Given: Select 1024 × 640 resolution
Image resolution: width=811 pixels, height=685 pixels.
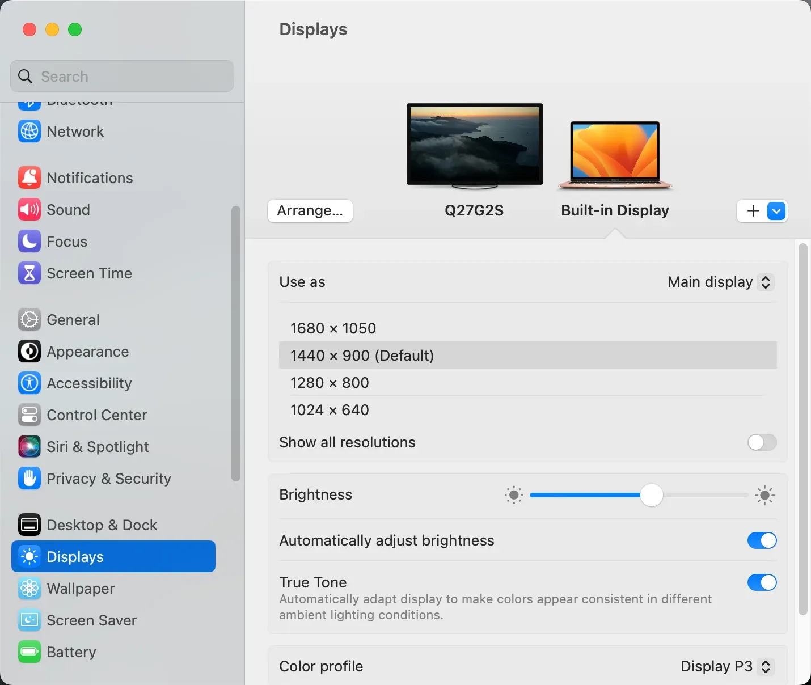Looking at the screenshot, I should tap(527, 410).
